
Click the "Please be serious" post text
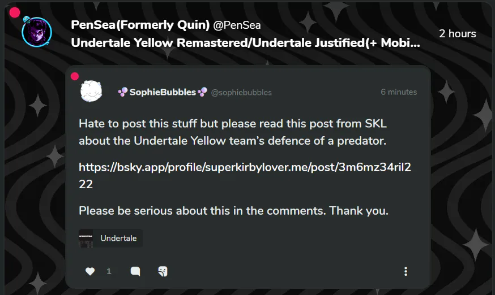click(233, 211)
